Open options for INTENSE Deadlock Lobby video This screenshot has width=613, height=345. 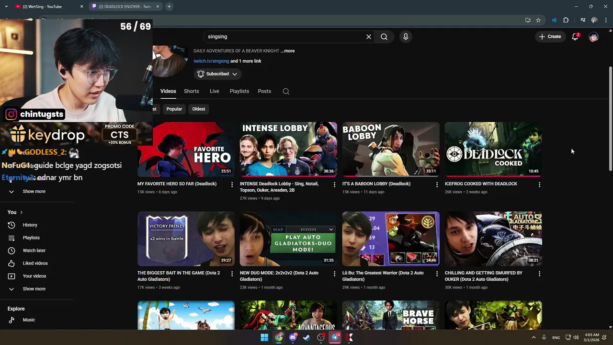coord(335,184)
